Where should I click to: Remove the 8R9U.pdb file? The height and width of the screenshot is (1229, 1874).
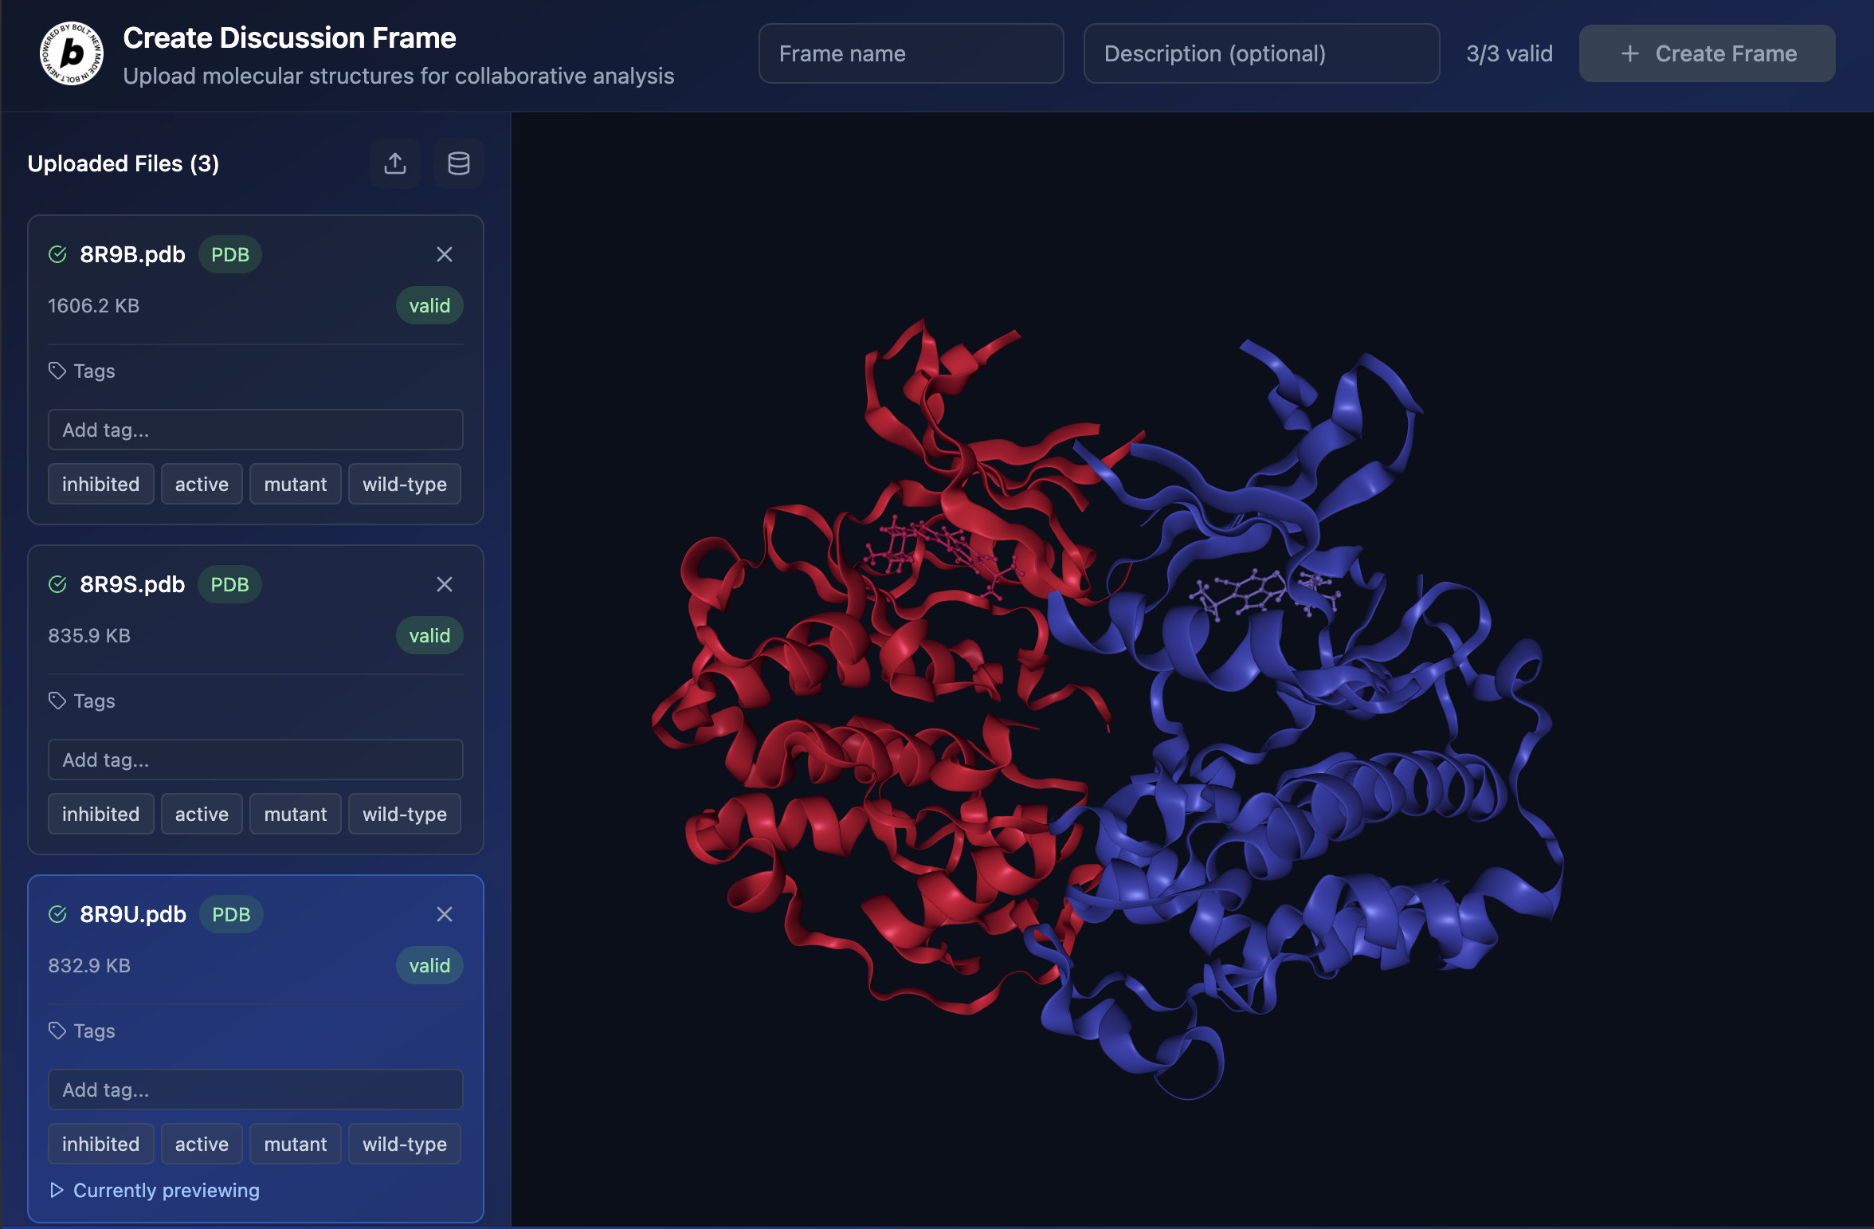(445, 914)
